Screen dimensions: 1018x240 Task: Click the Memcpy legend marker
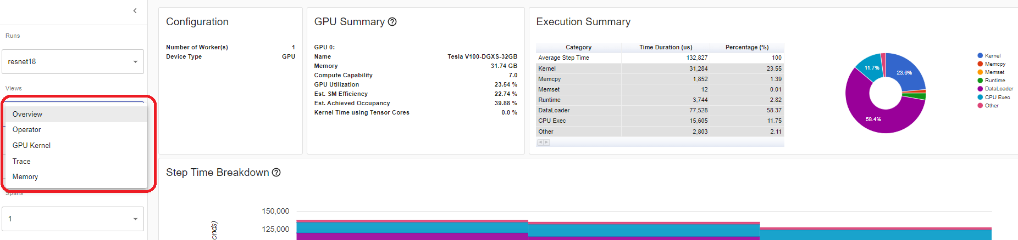click(x=980, y=64)
